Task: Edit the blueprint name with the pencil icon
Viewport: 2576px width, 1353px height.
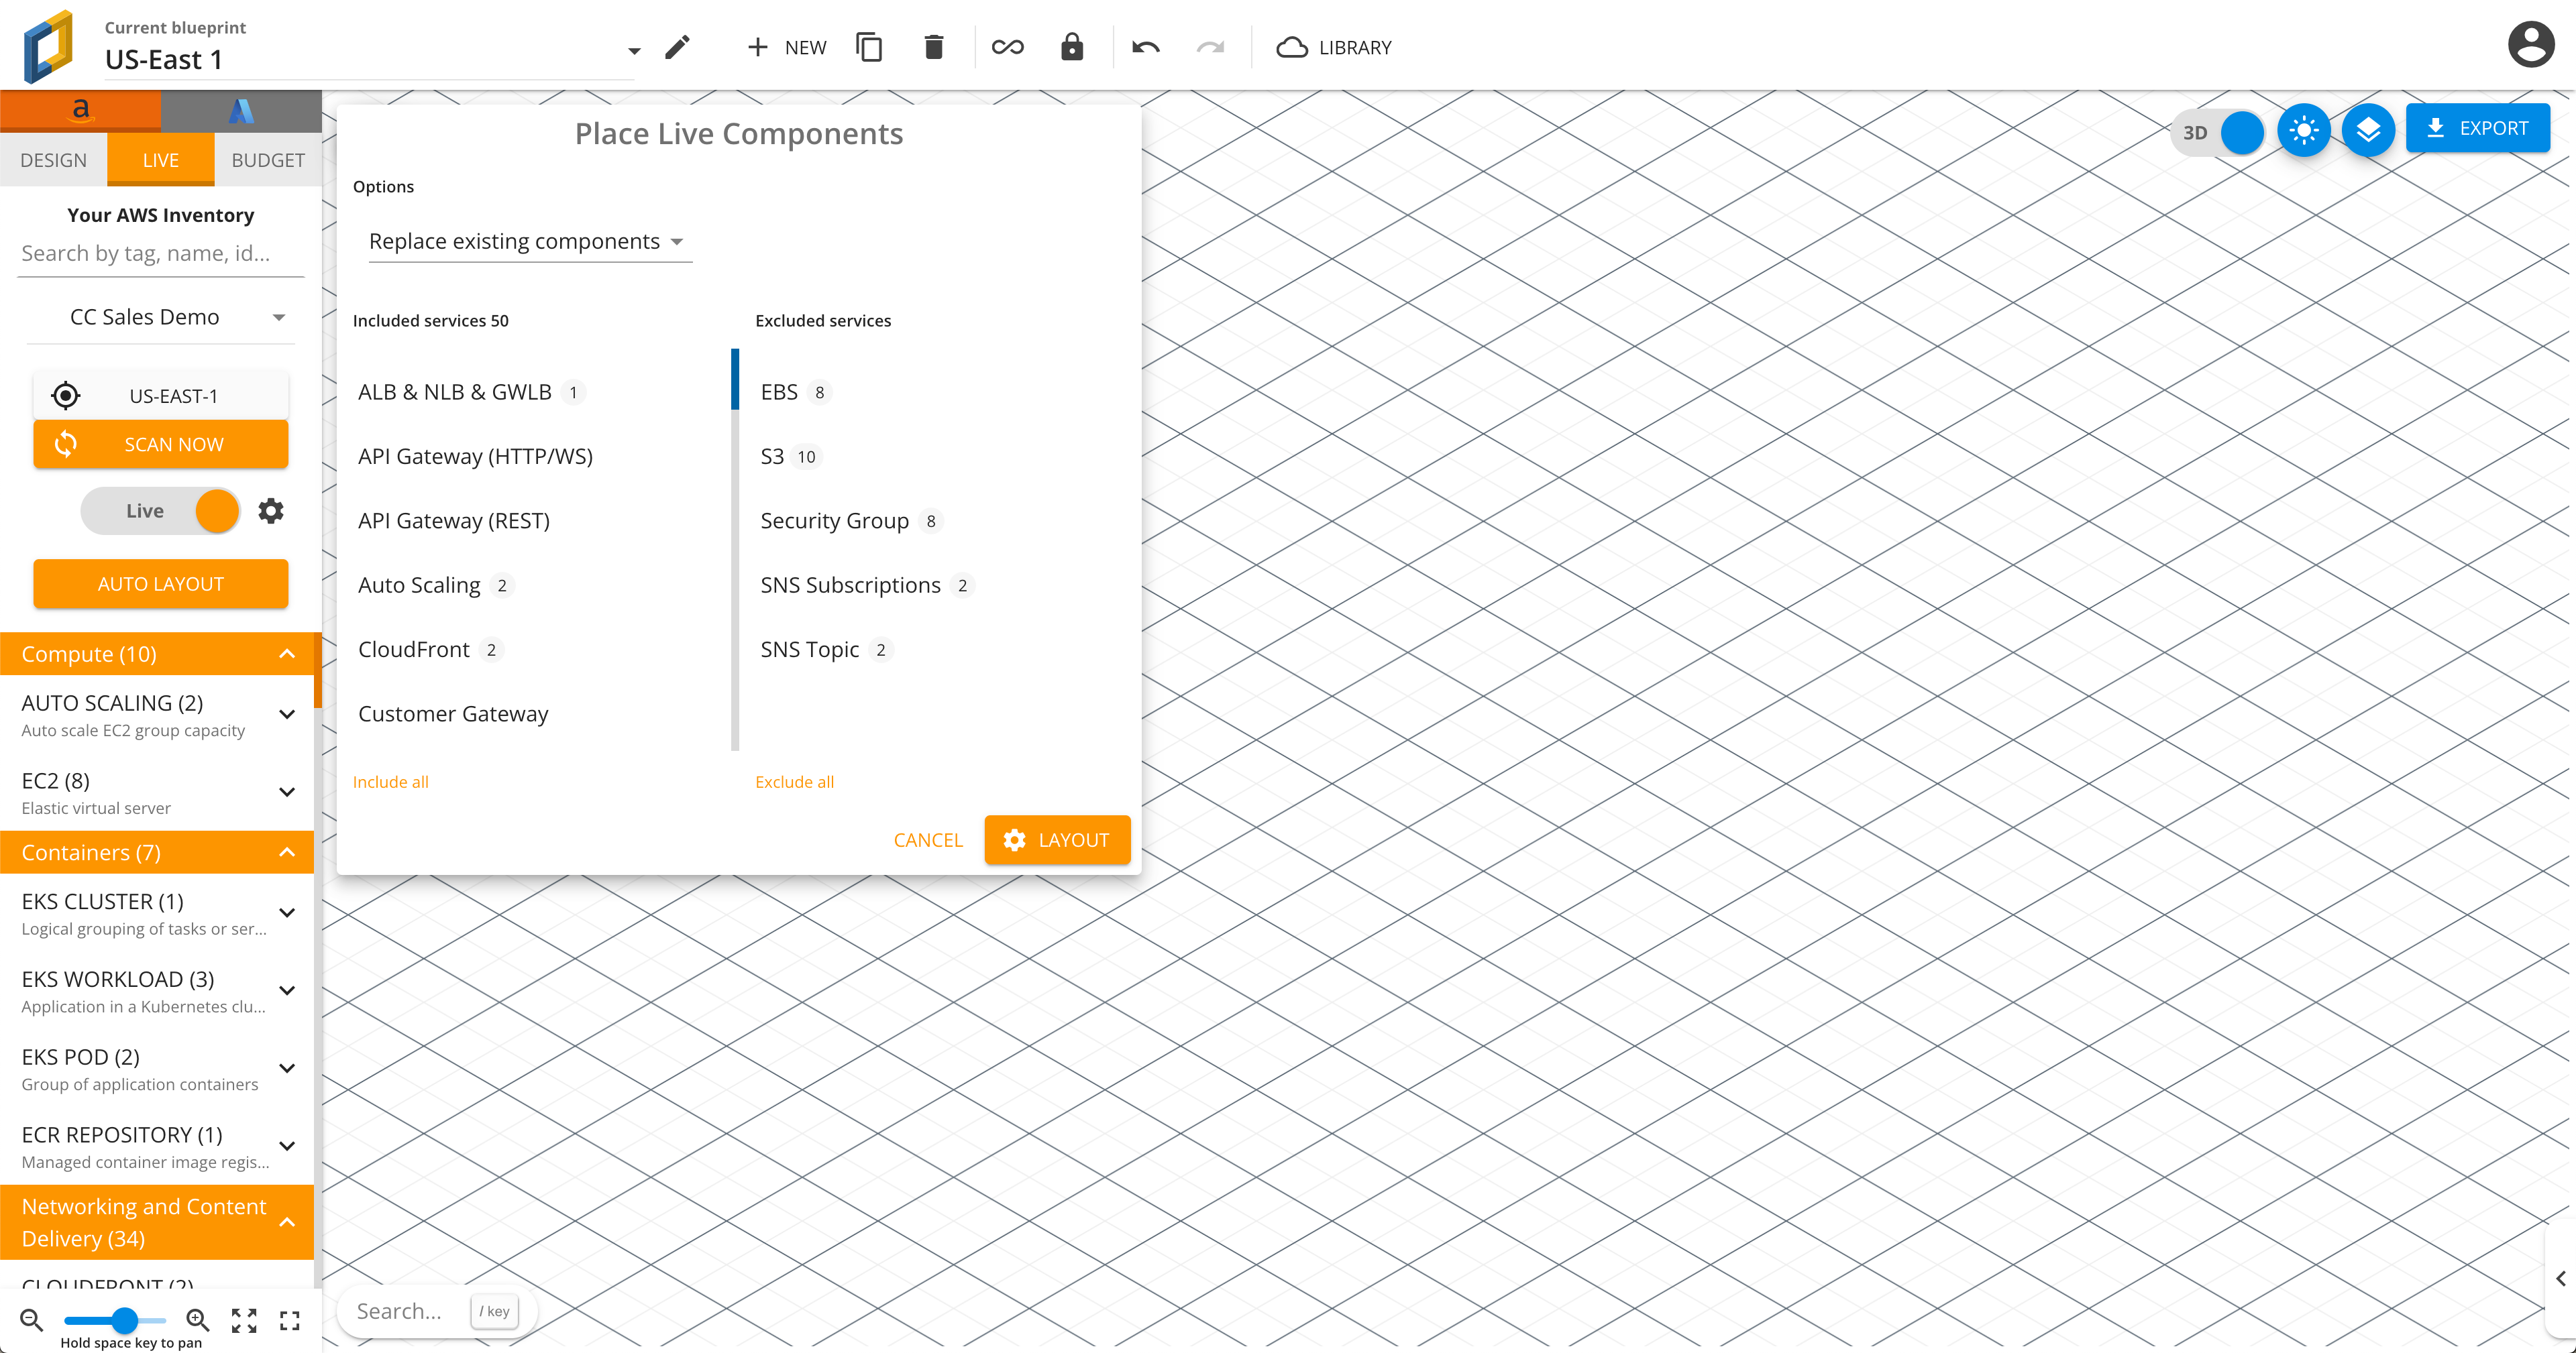Action: tap(679, 47)
